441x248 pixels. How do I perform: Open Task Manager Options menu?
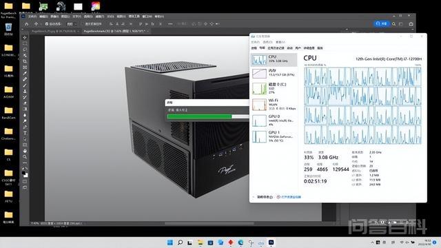pyautogui.click(x=267, y=42)
